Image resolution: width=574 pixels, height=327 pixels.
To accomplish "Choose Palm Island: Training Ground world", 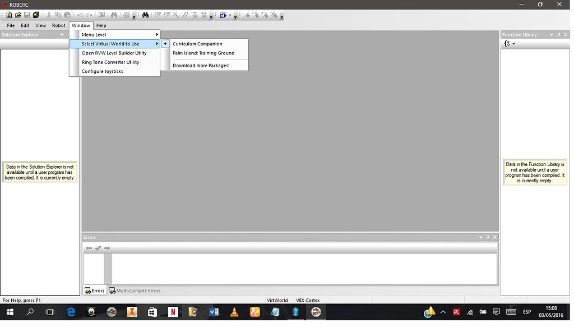I will pos(203,53).
